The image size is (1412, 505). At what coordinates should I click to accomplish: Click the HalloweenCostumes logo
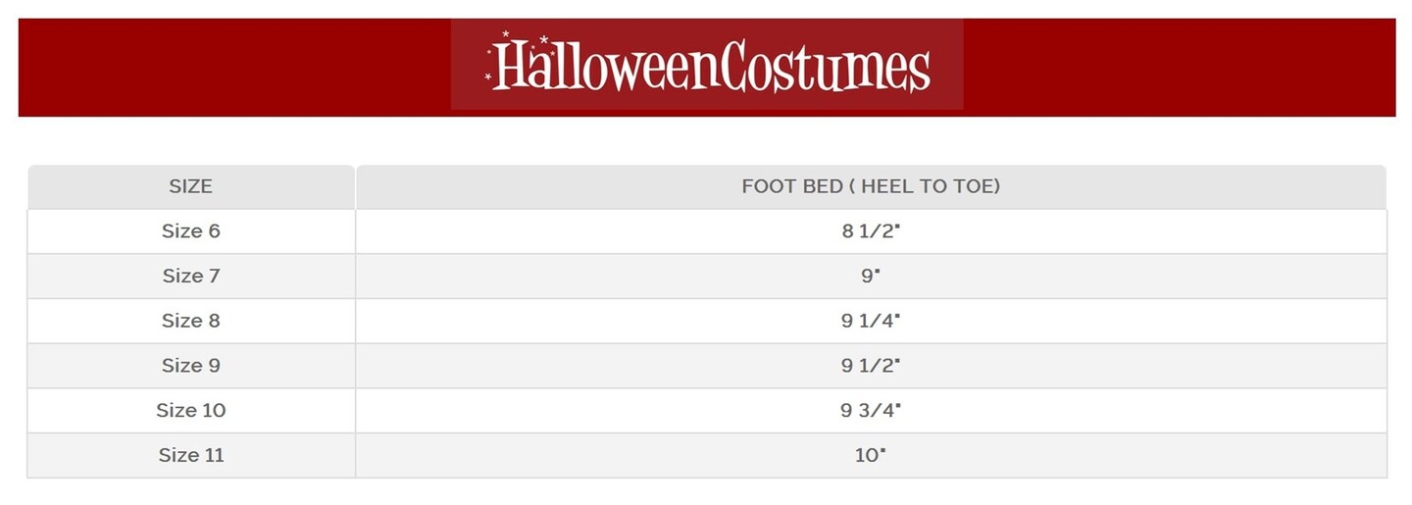click(x=707, y=65)
